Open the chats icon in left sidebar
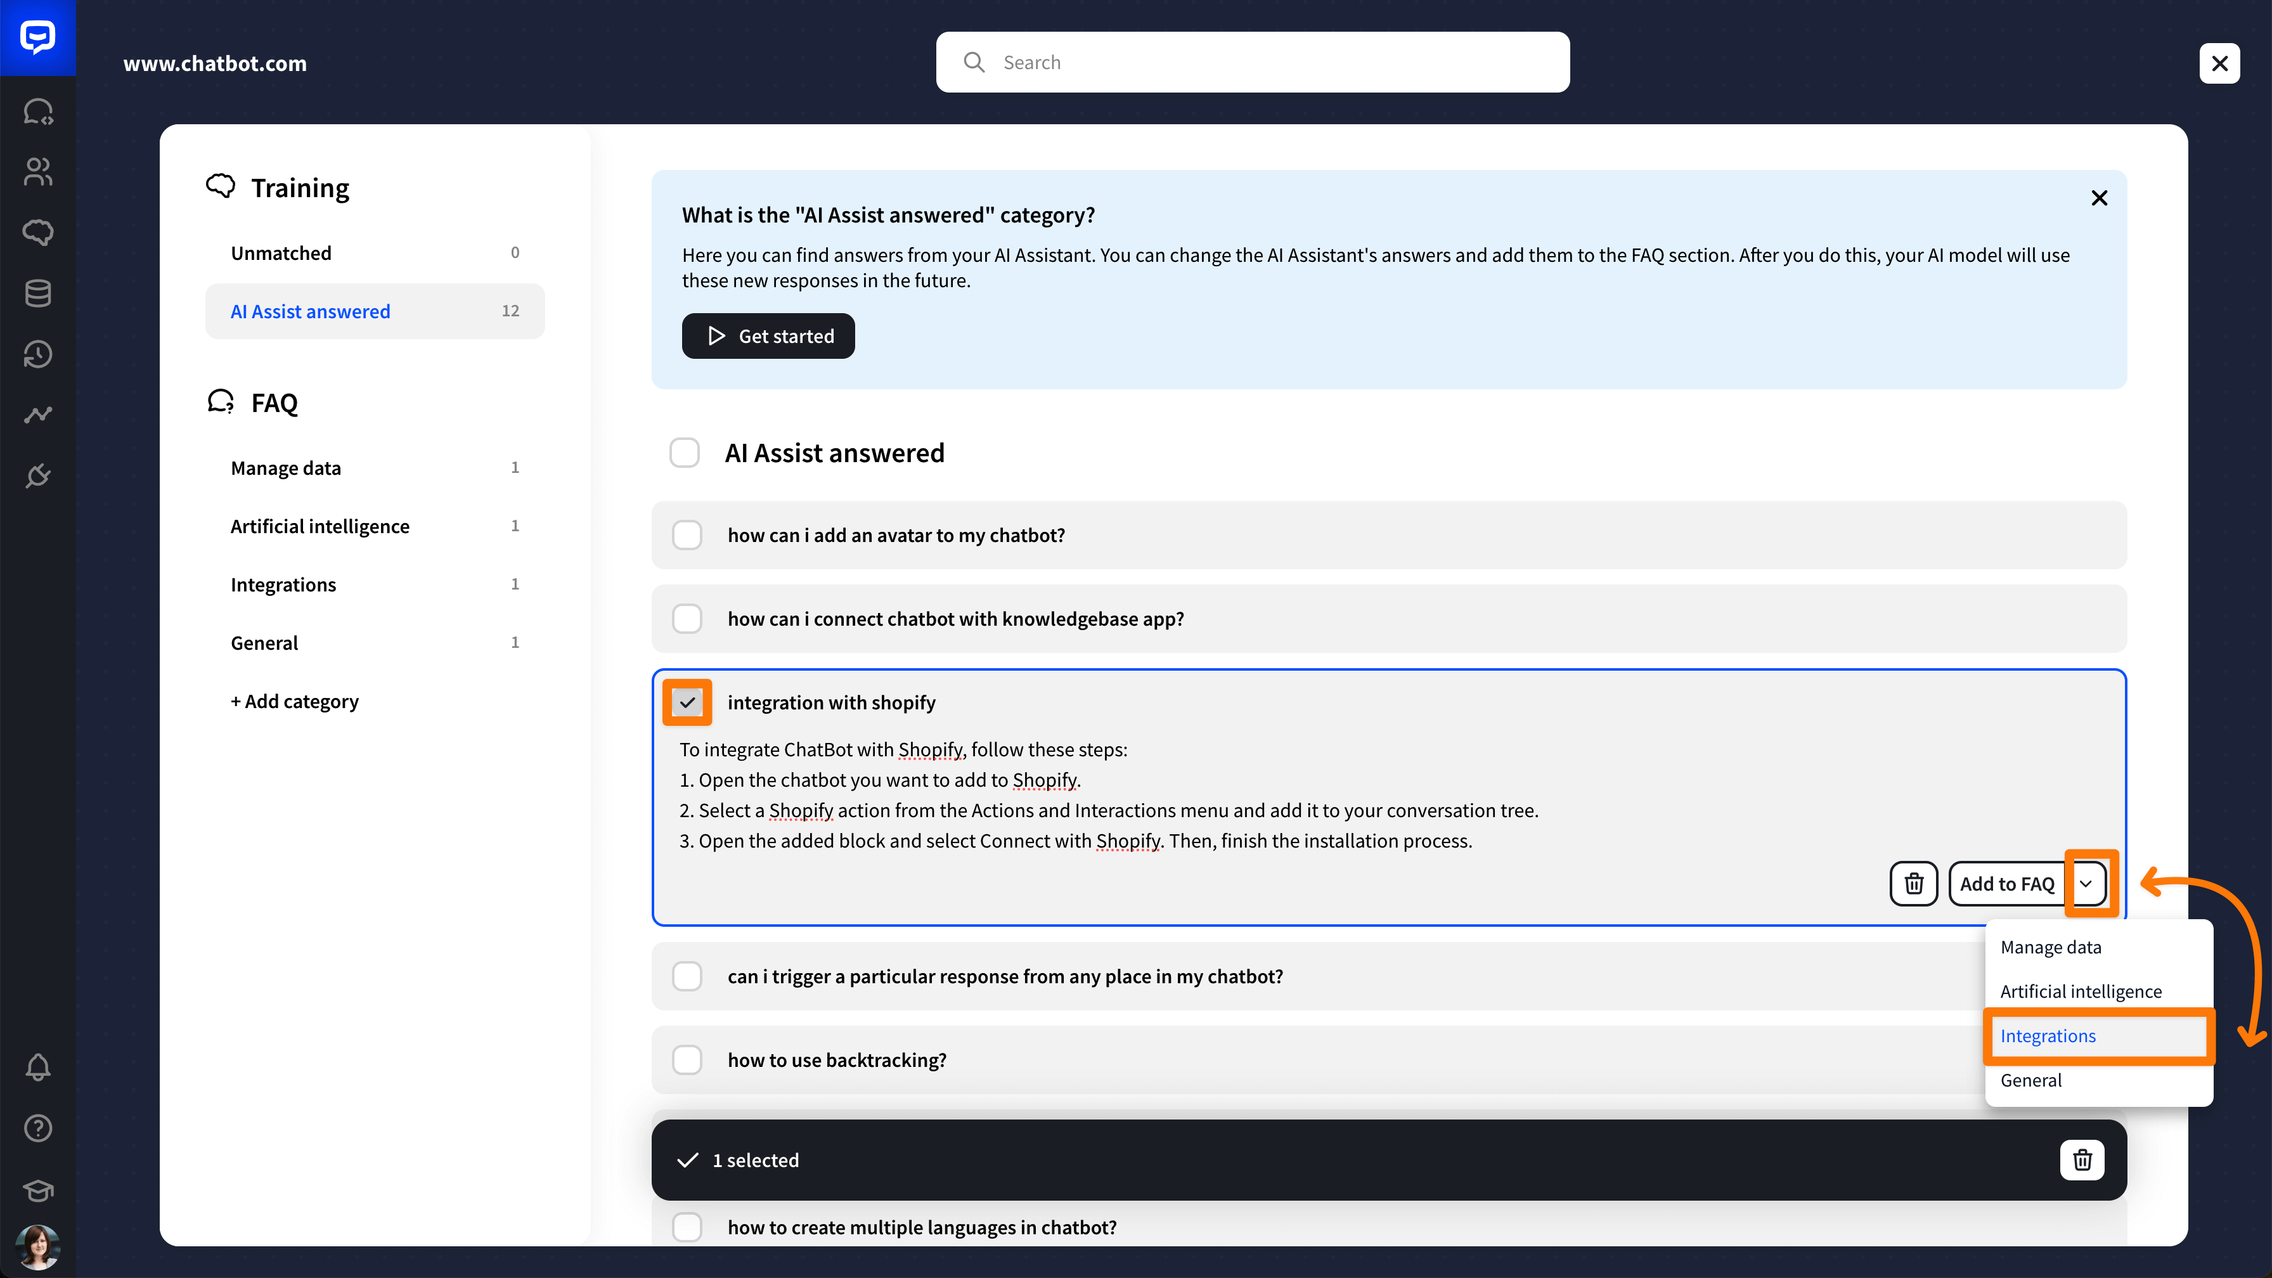This screenshot has height=1278, width=2272. click(38, 112)
